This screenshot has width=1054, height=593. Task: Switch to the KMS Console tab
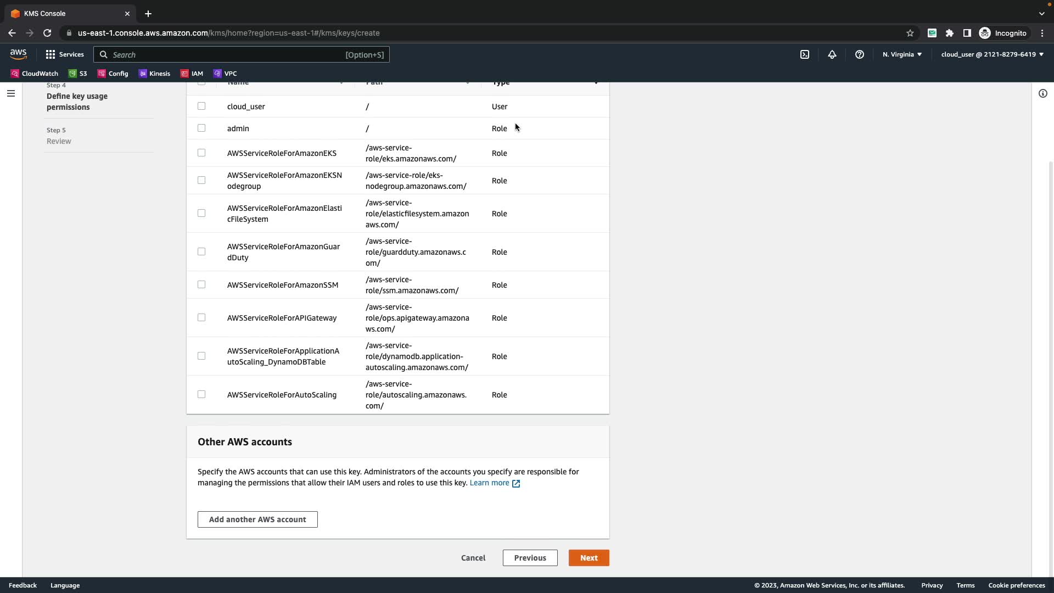coord(66,14)
